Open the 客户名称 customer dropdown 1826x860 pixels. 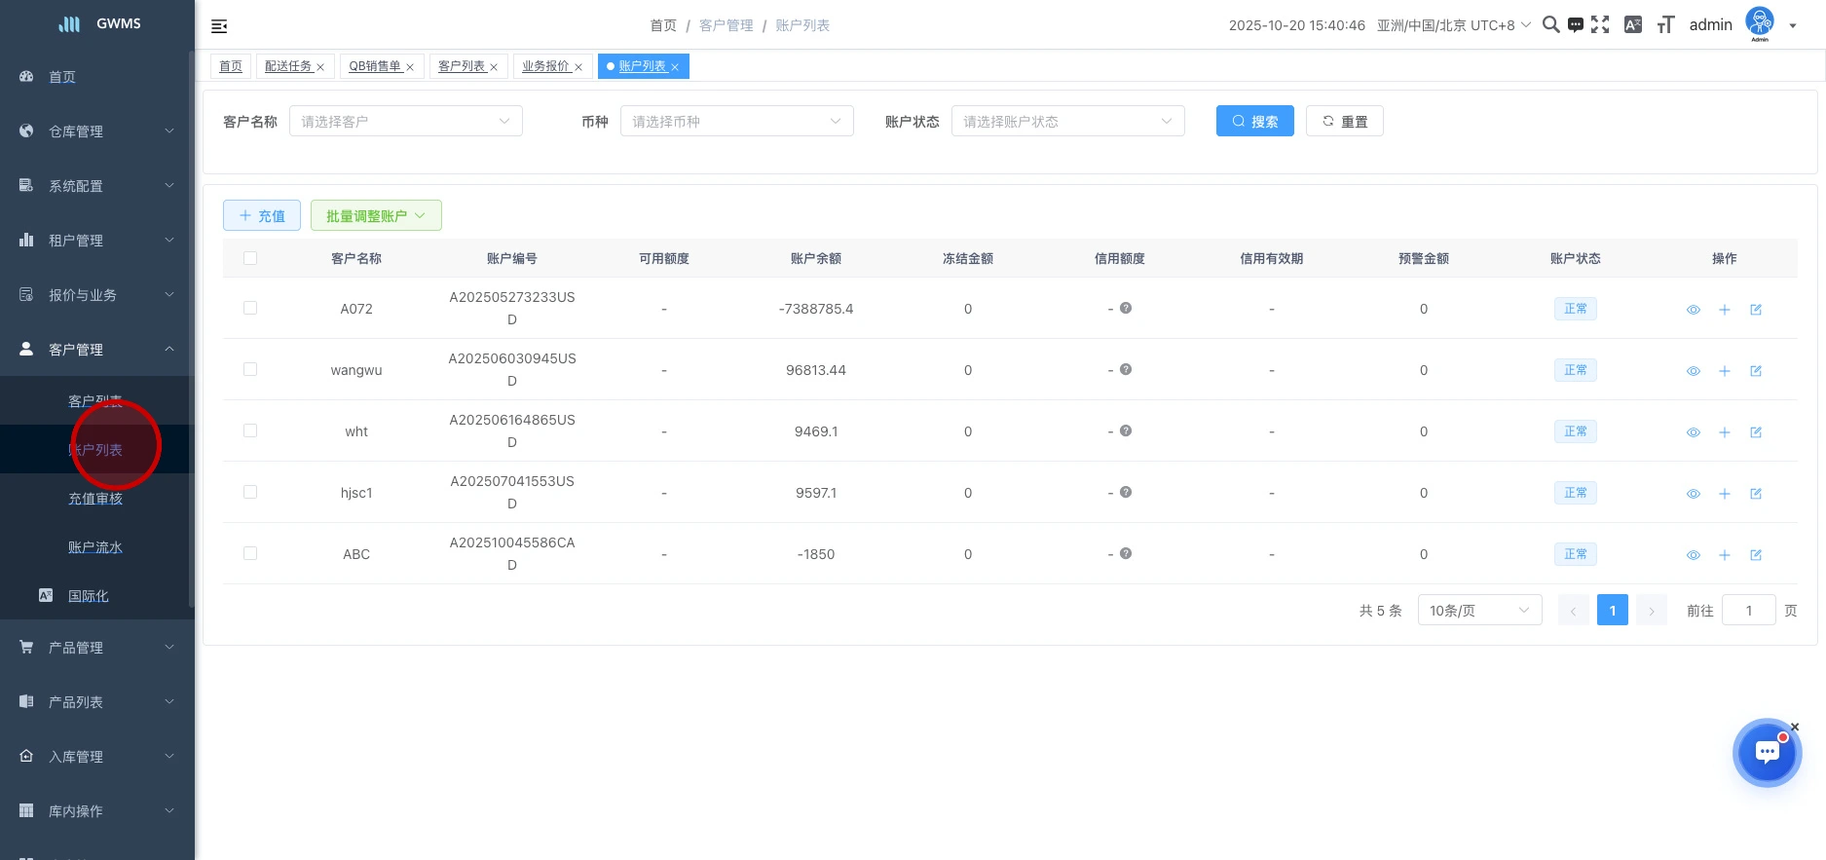click(x=405, y=122)
